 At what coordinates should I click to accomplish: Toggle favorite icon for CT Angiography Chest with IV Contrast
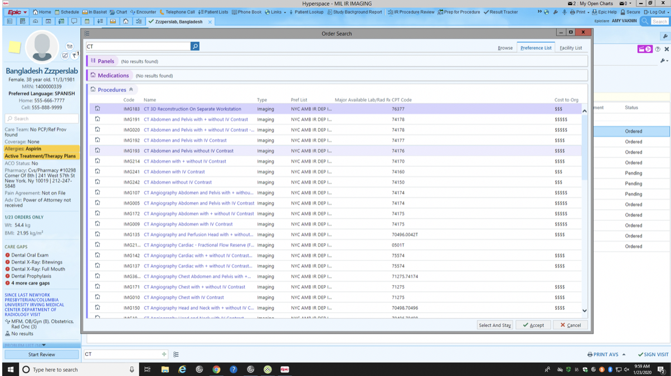click(x=98, y=297)
